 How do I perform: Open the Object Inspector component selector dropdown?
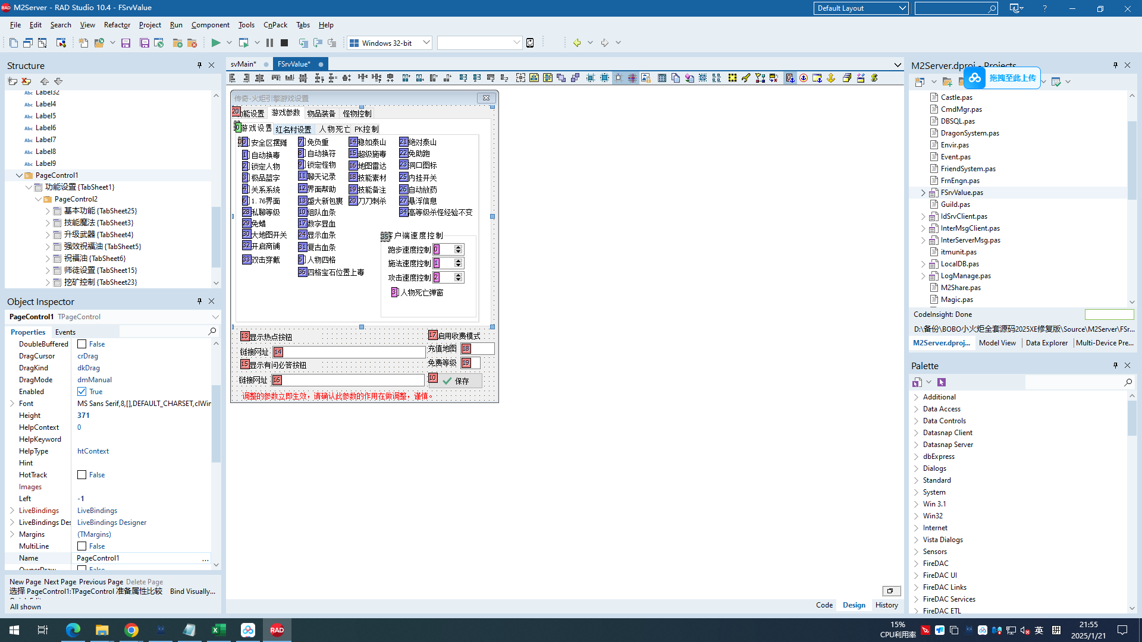tap(215, 317)
